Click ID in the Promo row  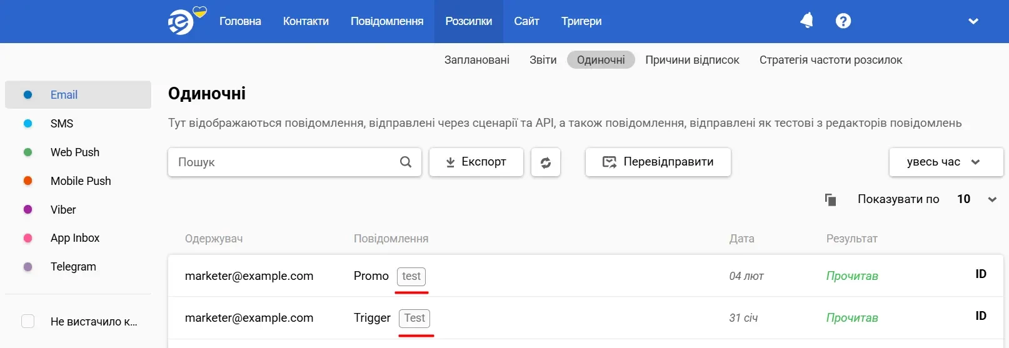pos(981,274)
